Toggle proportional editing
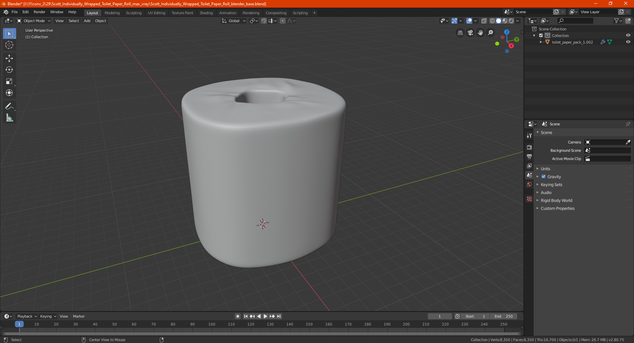 283,21
